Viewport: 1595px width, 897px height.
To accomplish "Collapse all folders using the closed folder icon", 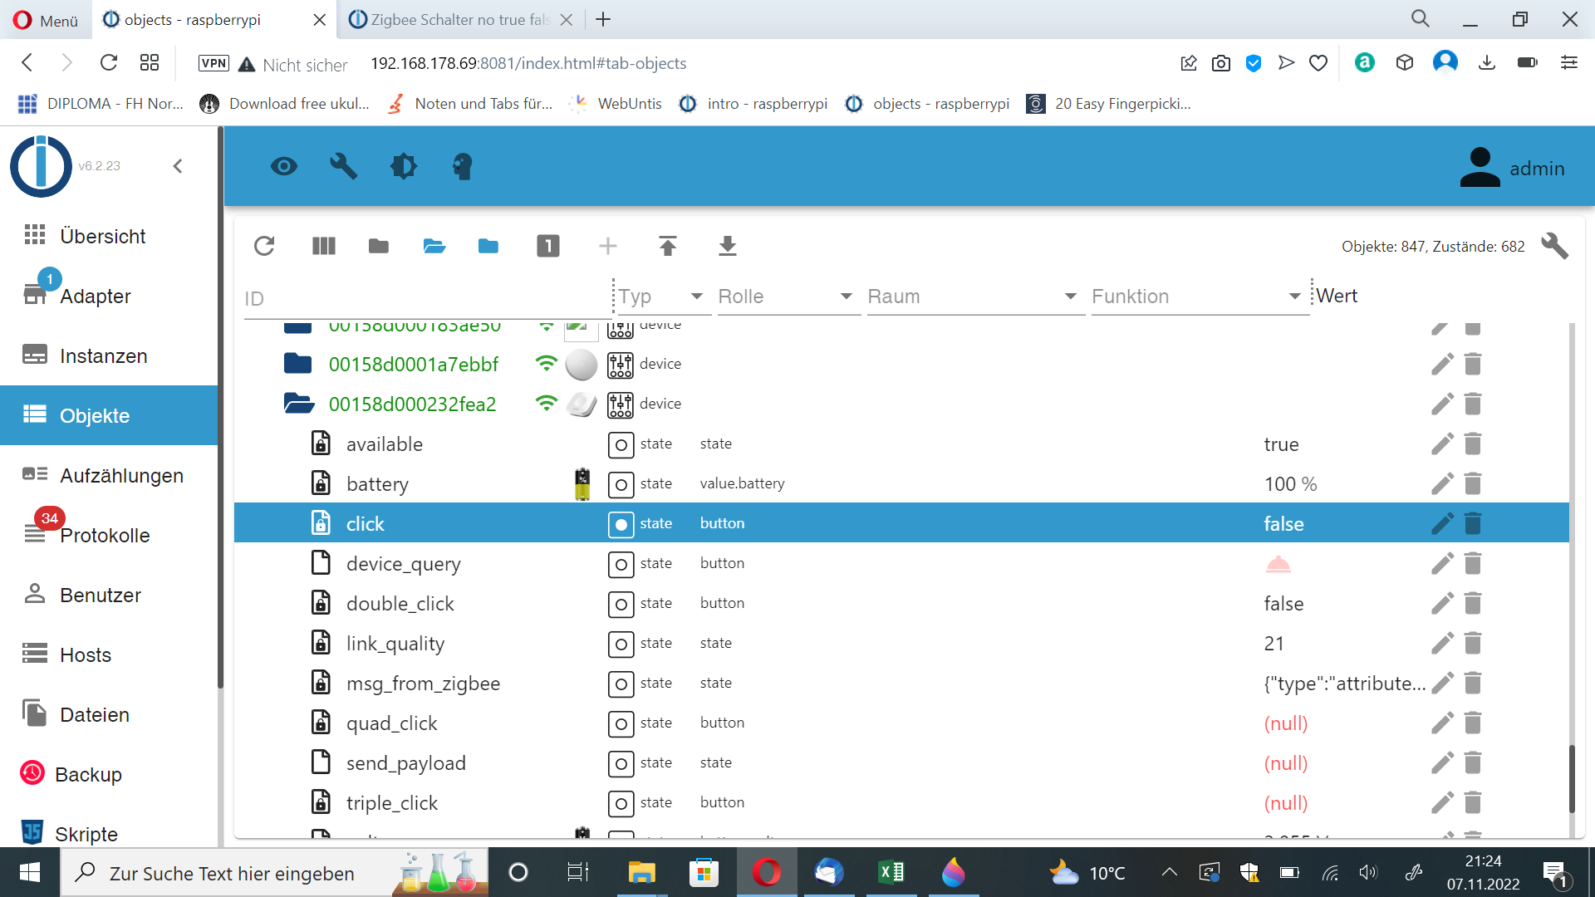I will click(x=379, y=246).
